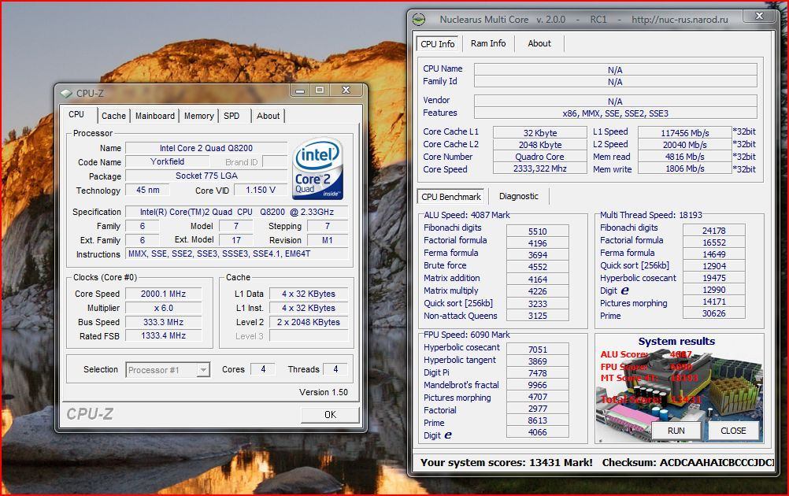Viewport: 789px width, 496px height.
Task: Click the Core VID value 1.150 V
Action: click(260, 190)
